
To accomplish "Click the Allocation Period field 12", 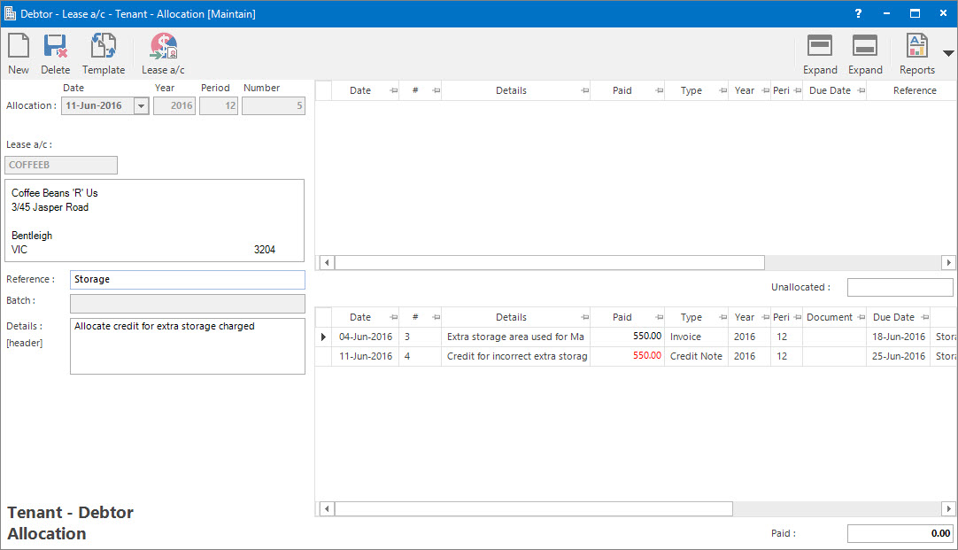I will tap(219, 105).
